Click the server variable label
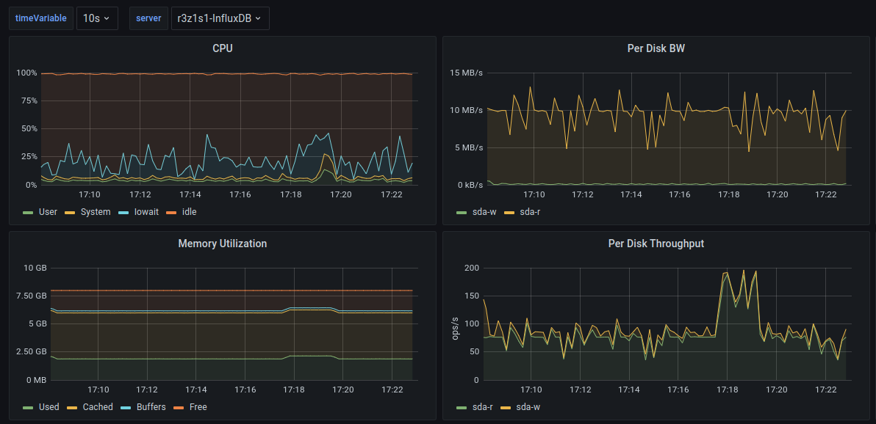This screenshot has width=876, height=424. tap(148, 18)
